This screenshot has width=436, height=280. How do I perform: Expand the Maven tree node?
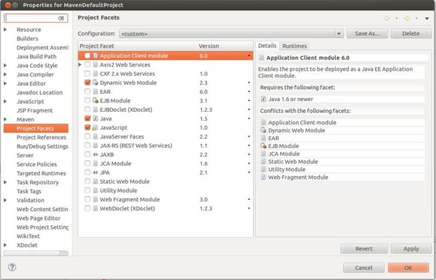(5, 119)
